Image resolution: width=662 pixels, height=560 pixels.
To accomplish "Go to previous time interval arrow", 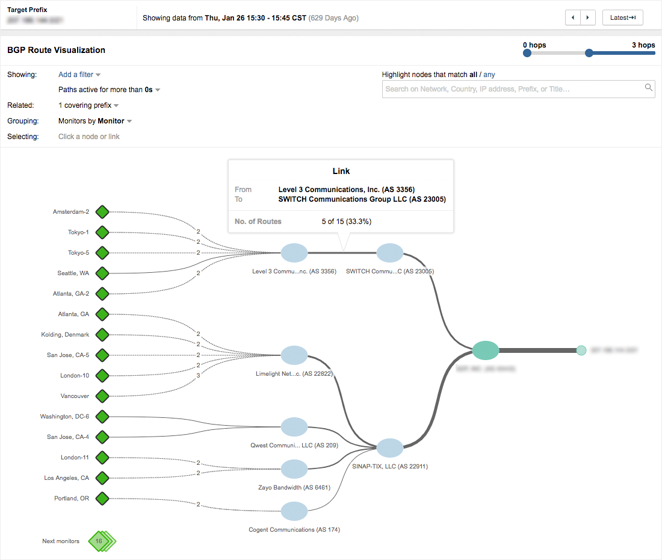I will 573,17.
